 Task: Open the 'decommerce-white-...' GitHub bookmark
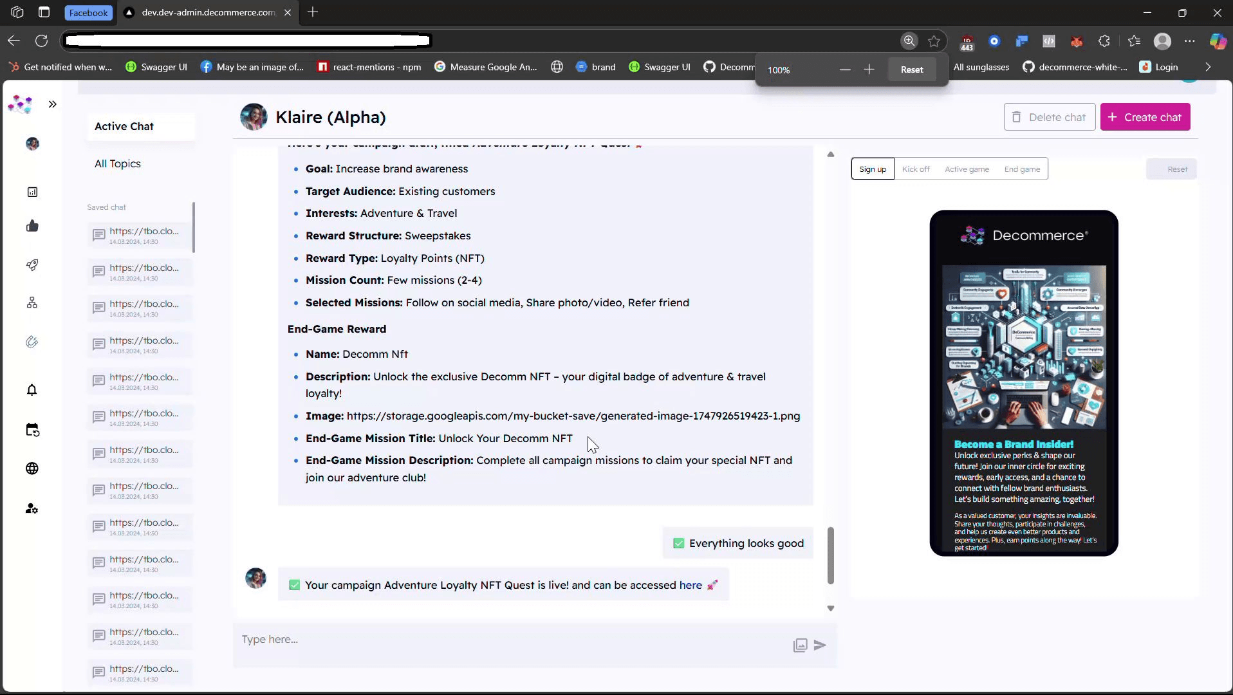pyautogui.click(x=1075, y=67)
